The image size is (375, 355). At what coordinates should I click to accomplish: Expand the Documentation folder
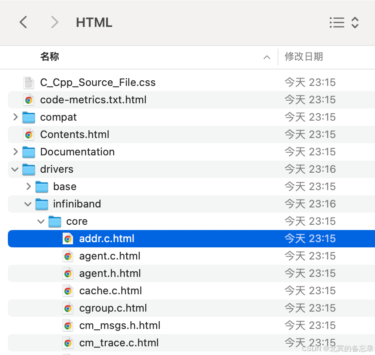click(16, 152)
